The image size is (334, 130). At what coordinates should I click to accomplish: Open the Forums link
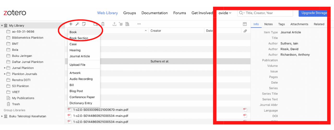point(180,13)
